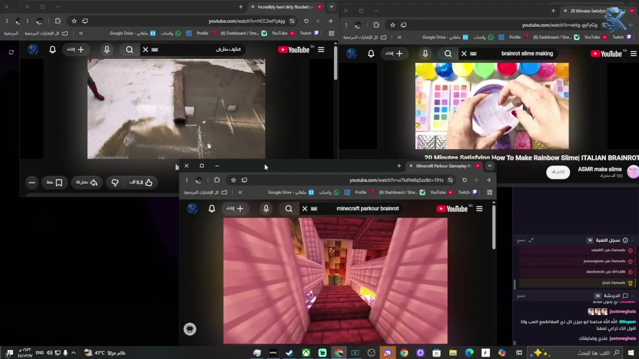Reload the Minecraft parkour page

pos(464,180)
